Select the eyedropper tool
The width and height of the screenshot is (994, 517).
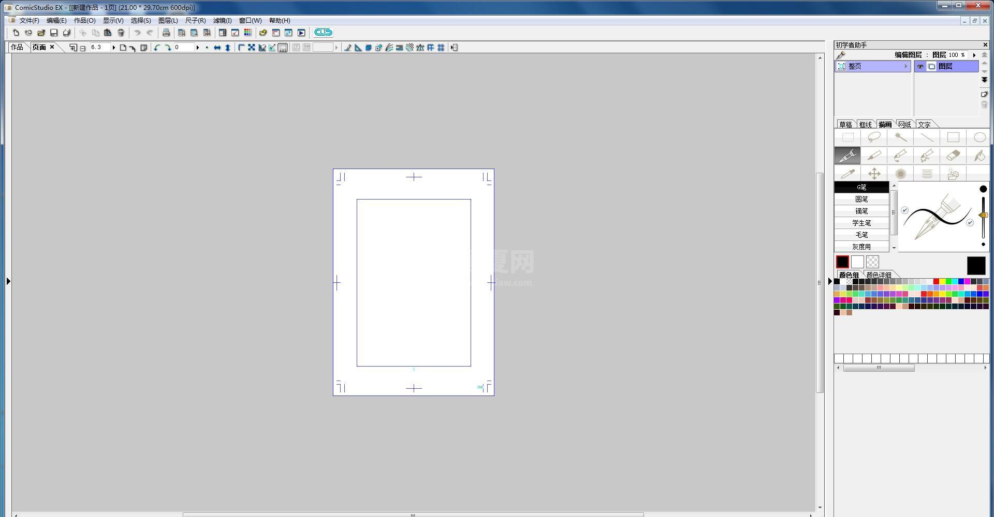tap(847, 174)
